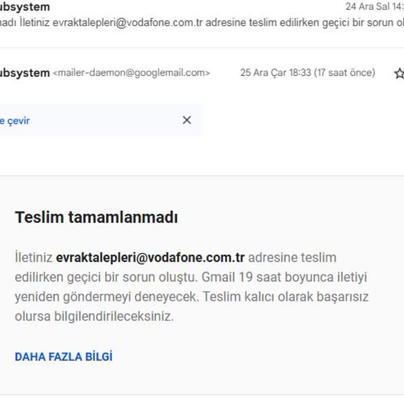
Task: Star the 25 Ara message
Action: [399, 74]
